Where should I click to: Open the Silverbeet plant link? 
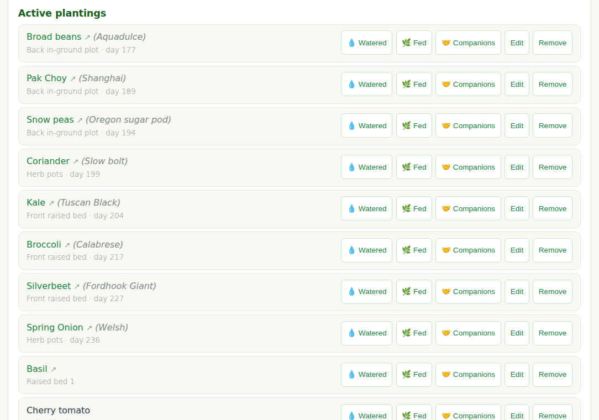pyautogui.click(x=53, y=286)
